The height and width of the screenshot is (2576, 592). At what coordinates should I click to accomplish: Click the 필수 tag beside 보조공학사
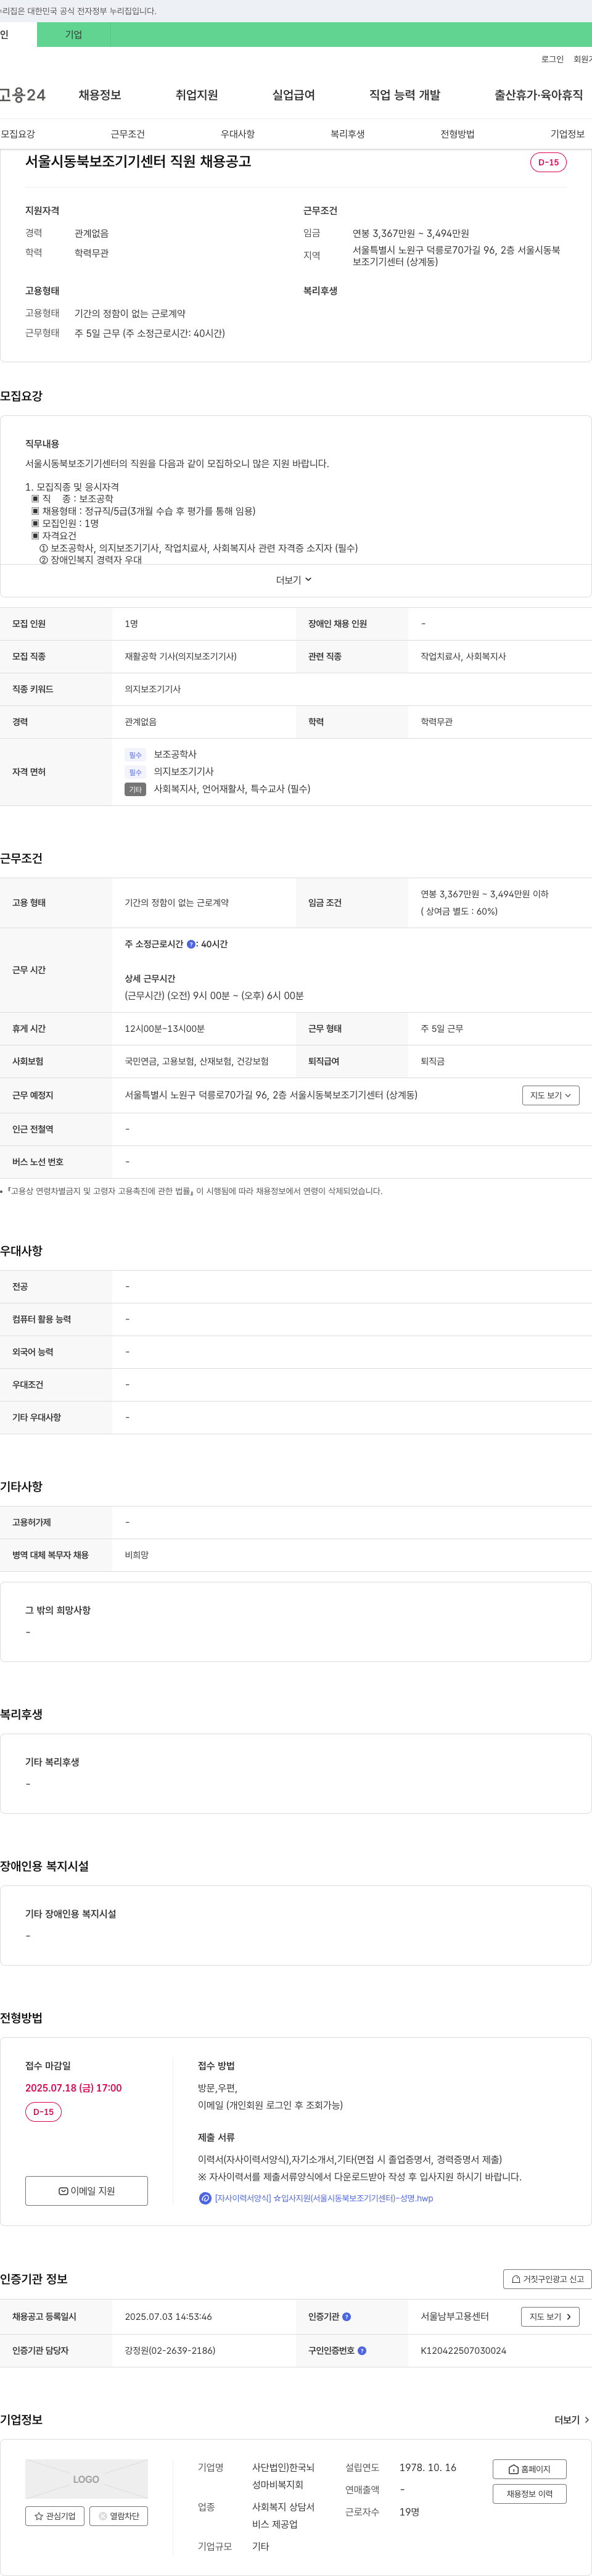pyautogui.click(x=135, y=755)
